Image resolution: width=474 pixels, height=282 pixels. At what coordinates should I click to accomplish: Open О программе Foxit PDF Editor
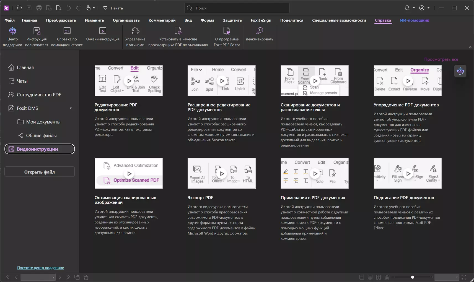point(227,36)
